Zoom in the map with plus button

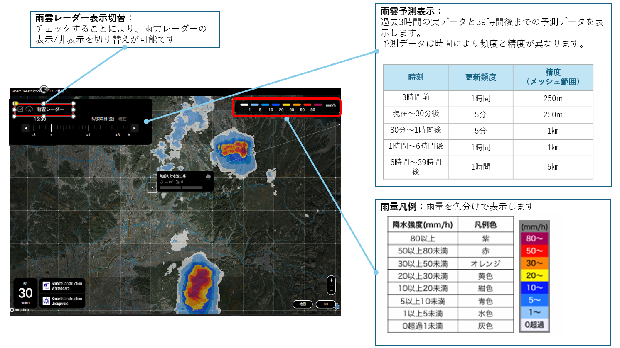[331, 280]
